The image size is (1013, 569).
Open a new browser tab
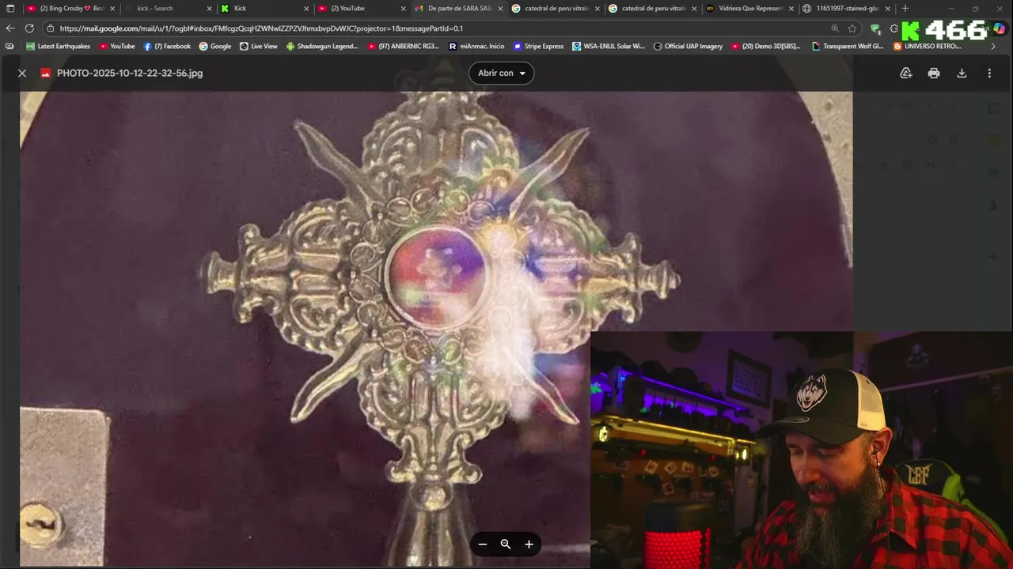(x=905, y=9)
